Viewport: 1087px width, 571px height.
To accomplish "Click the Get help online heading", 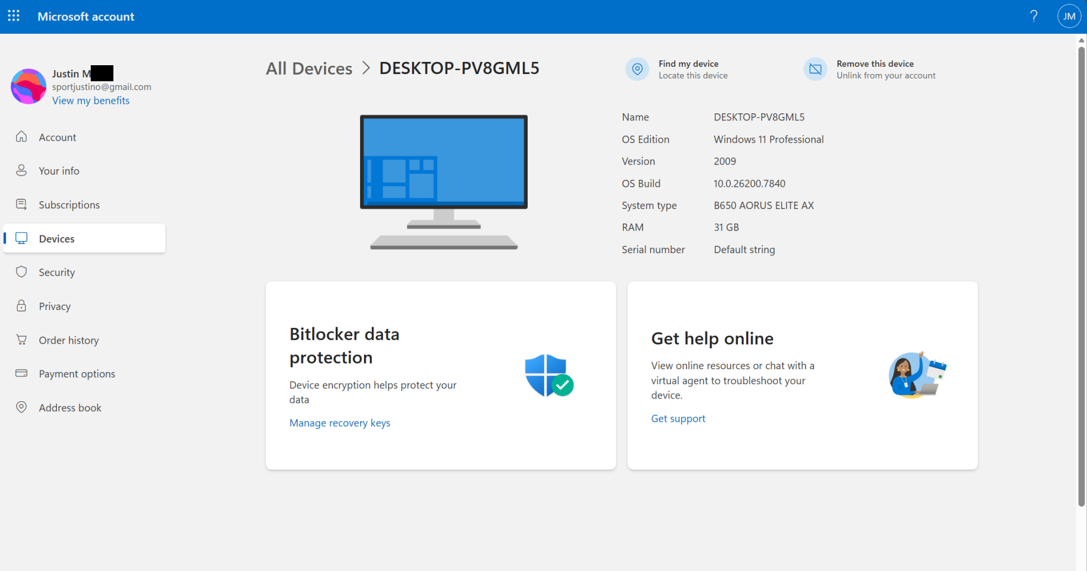I will (712, 338).
